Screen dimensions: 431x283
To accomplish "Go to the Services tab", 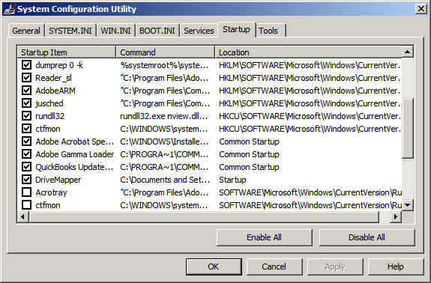I will [x=199, y=31].
